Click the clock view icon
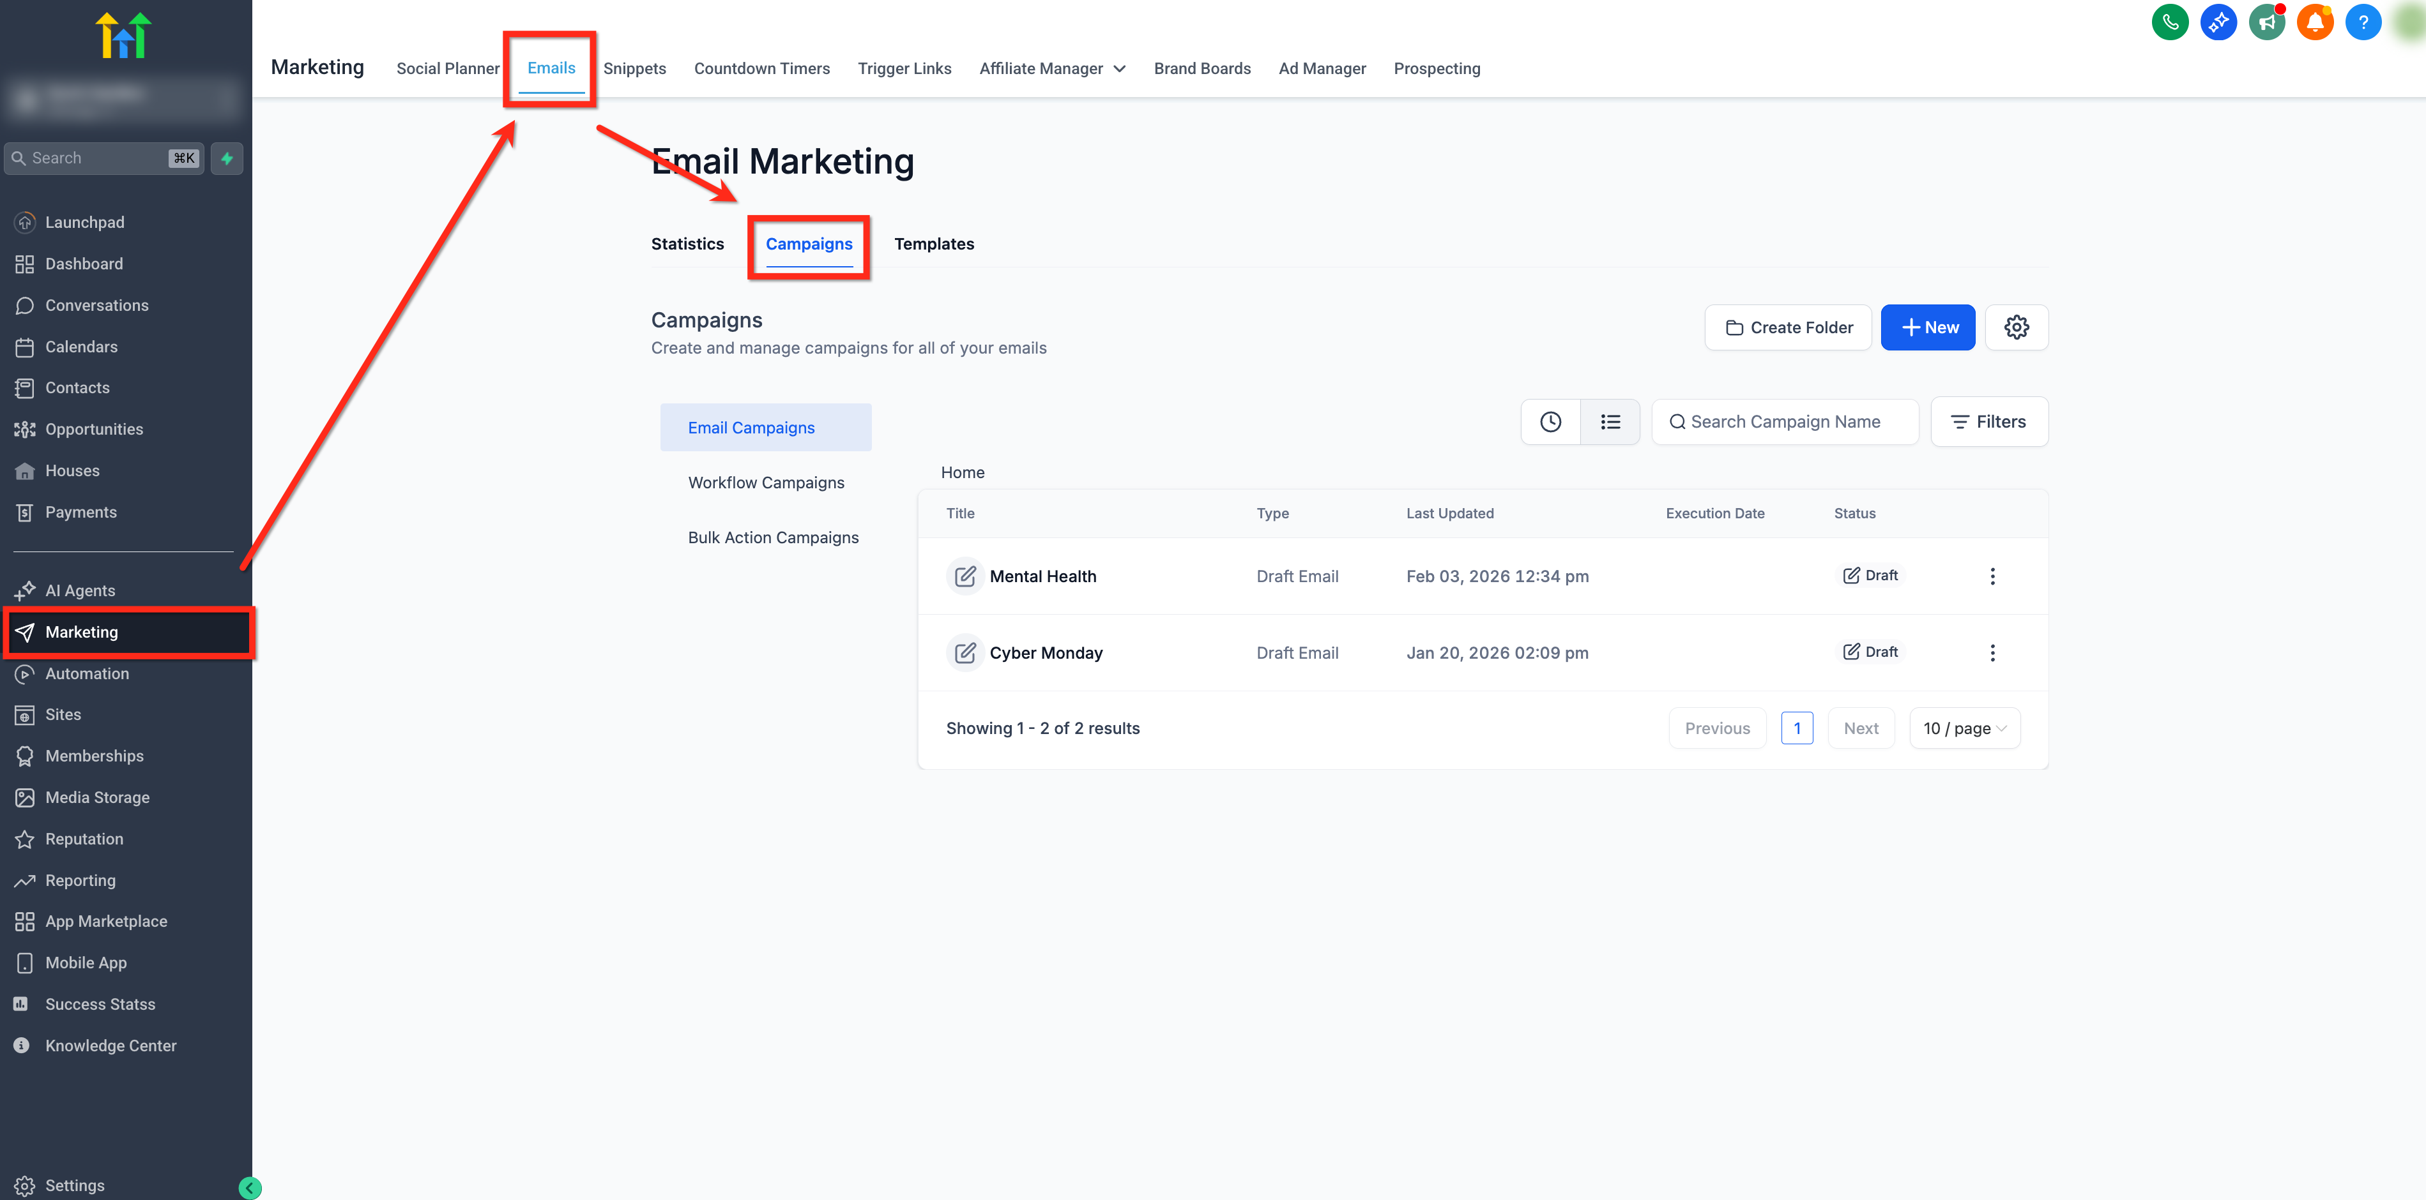Screen dimensions: 2426x1200 [x=1550, y=422]
